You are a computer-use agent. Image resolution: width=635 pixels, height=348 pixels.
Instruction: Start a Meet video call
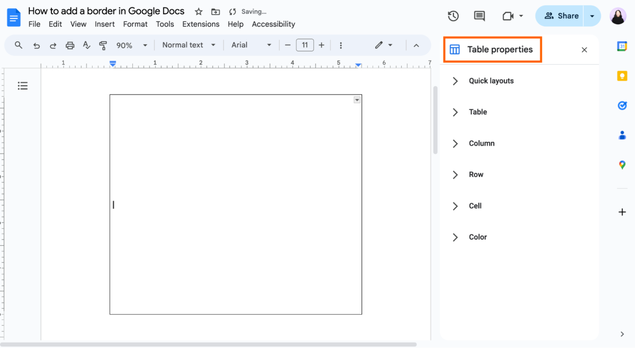(x=508, y=16)
